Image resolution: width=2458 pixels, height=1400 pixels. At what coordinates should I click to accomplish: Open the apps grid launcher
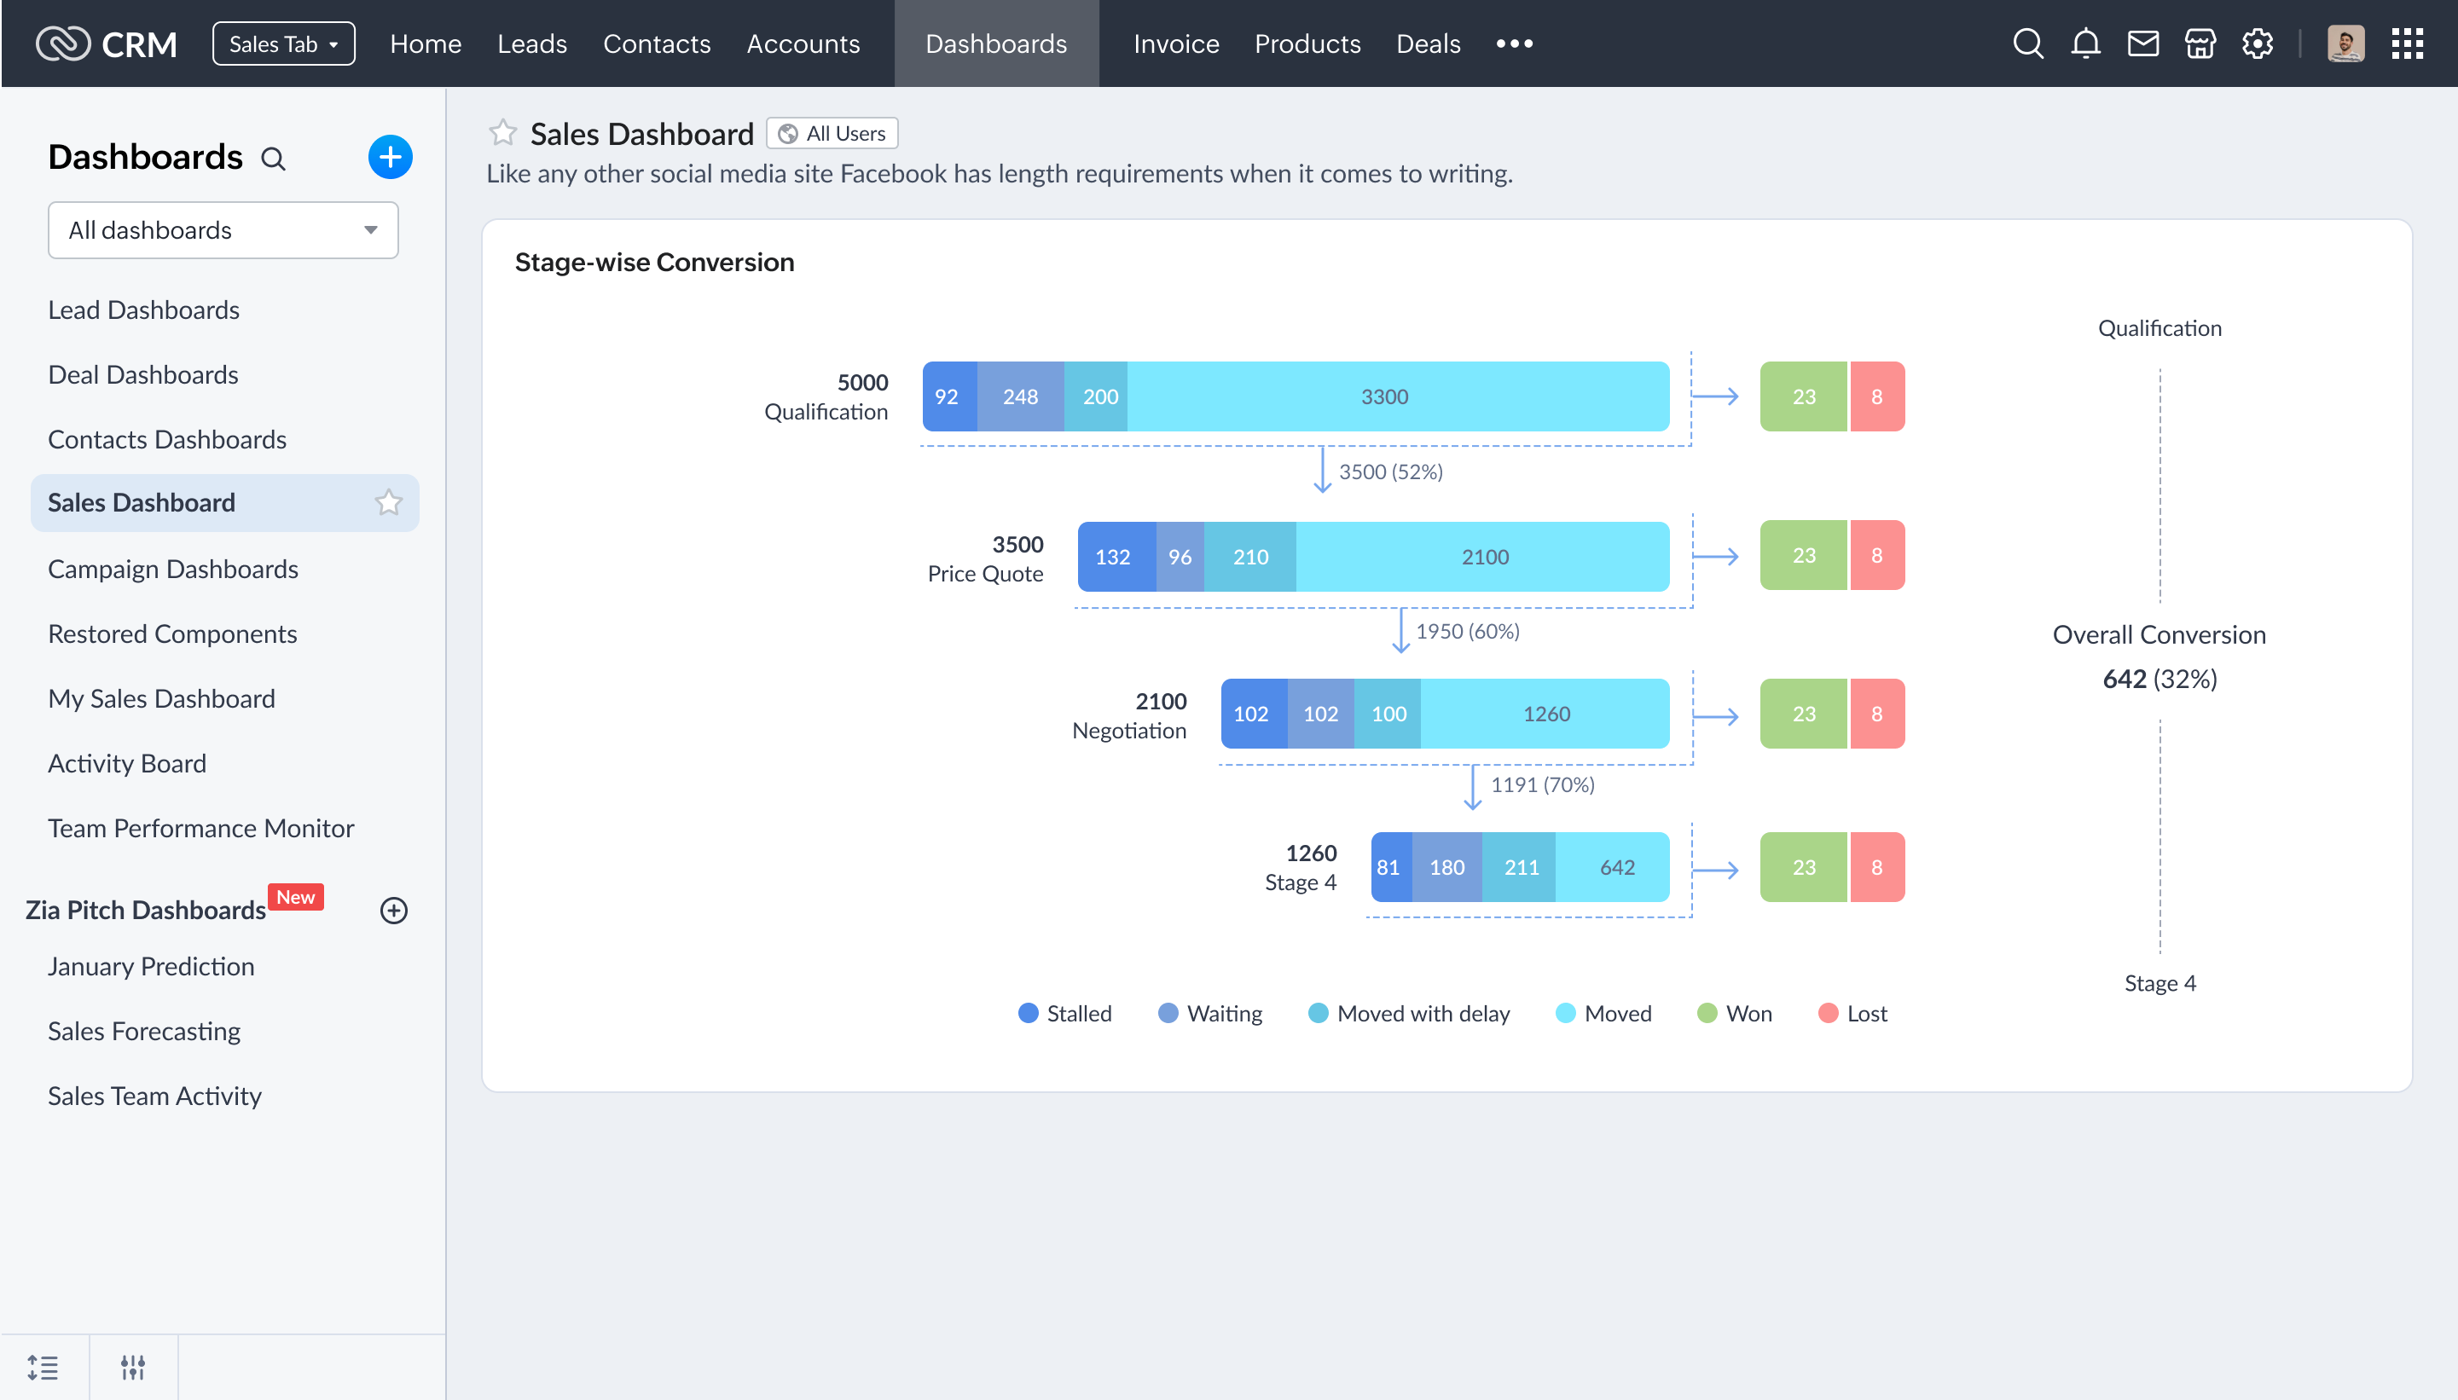(2407, 43)
